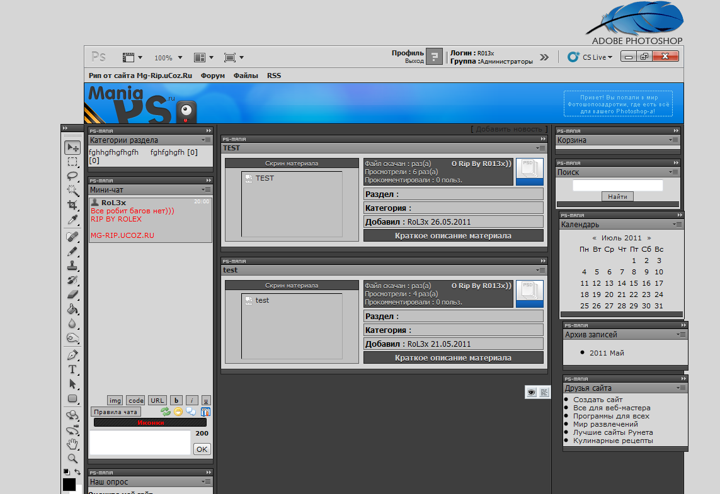Swap foreground and background colors
This screenshot has width=720, height=494.
click(x=77, y=472)
